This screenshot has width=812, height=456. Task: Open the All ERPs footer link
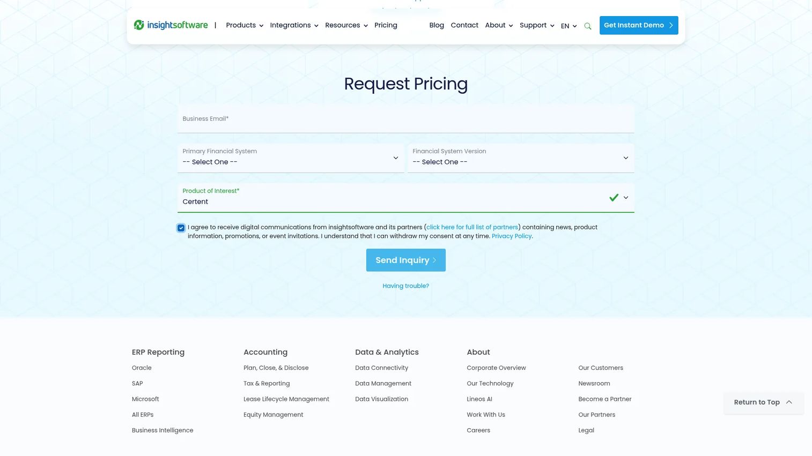pyautogui.click(x=143, y=414)
